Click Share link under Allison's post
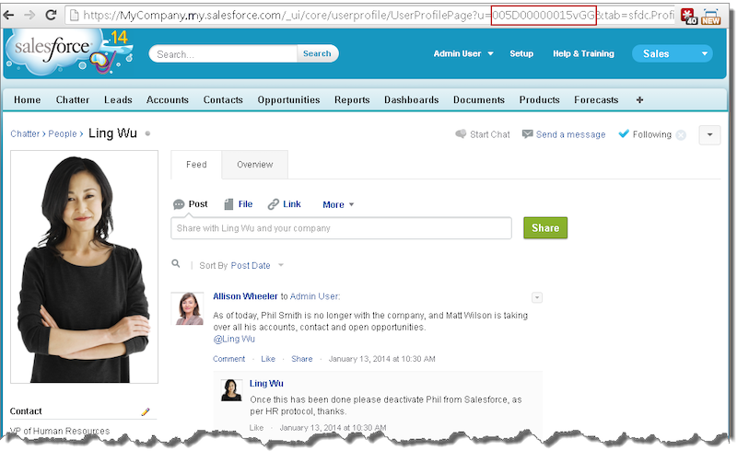737x462 pixels. [x=302, y=359]
